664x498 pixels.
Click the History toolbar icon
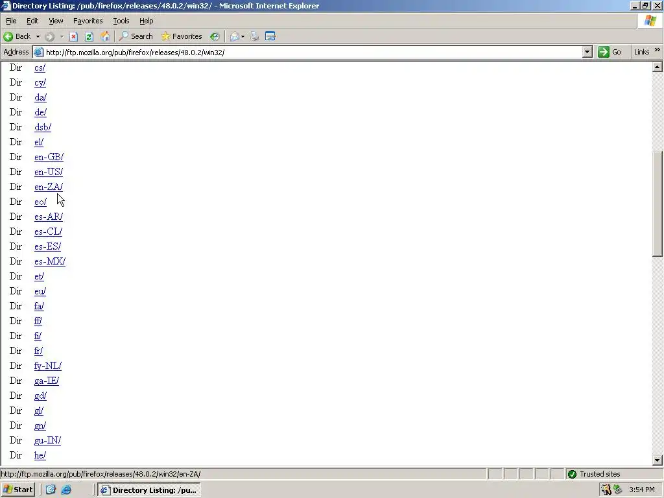[x=215, y=36]
